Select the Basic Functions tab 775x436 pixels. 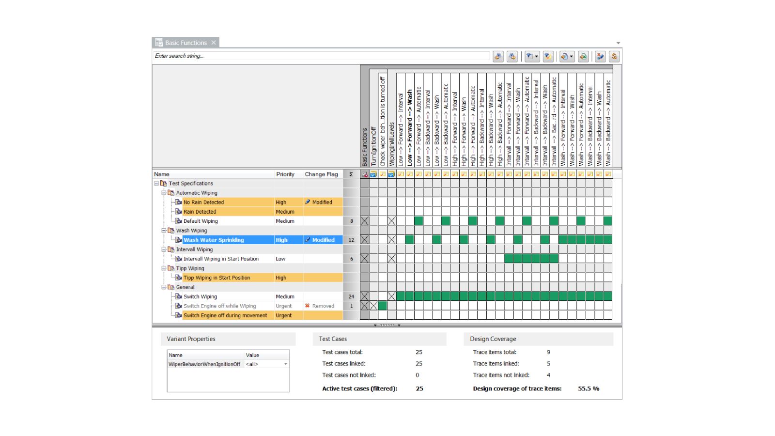pyautogui.click(x=186, y=43)
